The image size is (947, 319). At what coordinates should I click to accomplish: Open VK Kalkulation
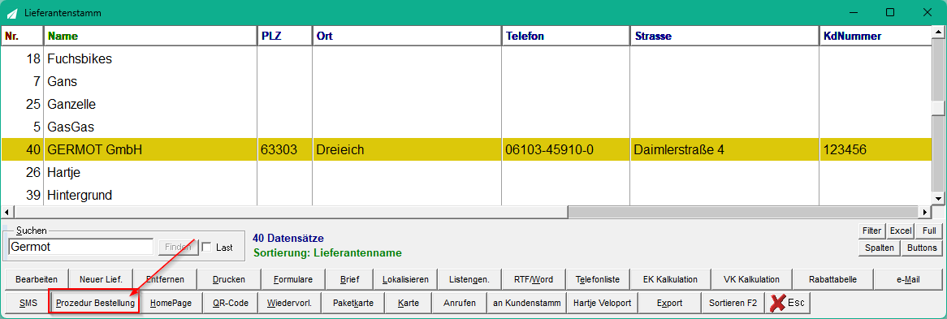point(750,280)
